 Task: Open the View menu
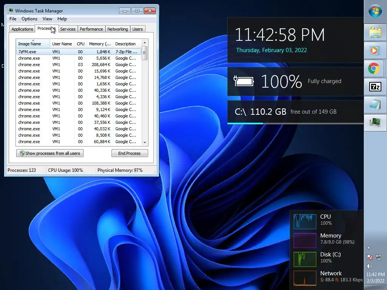47,19
